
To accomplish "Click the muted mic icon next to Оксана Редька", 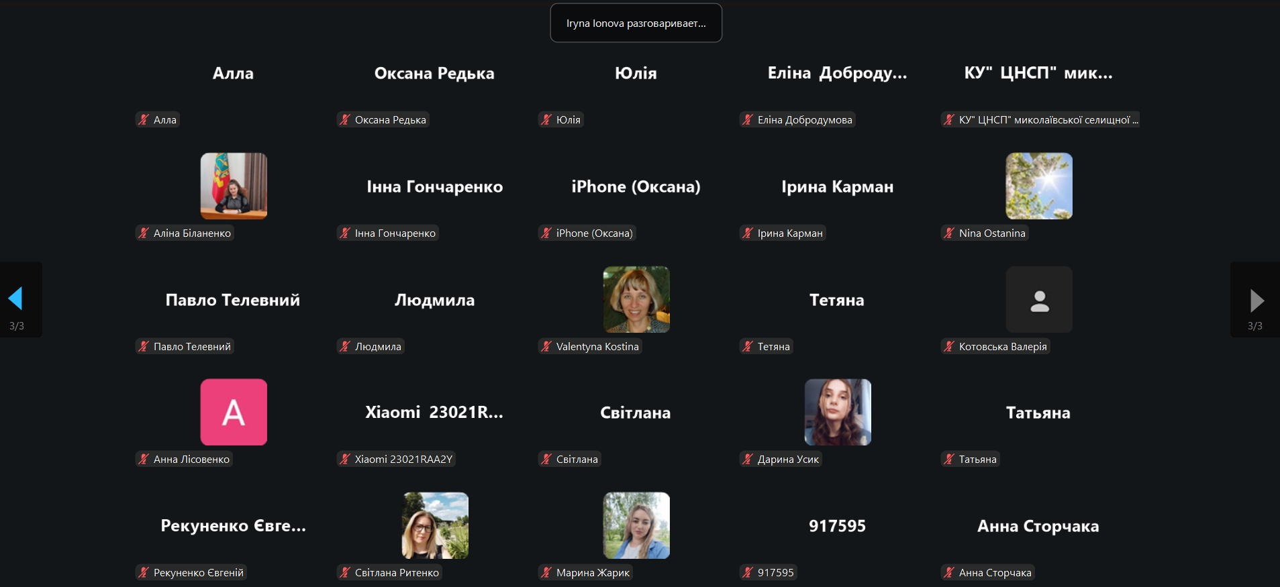I will coord(345,119).
